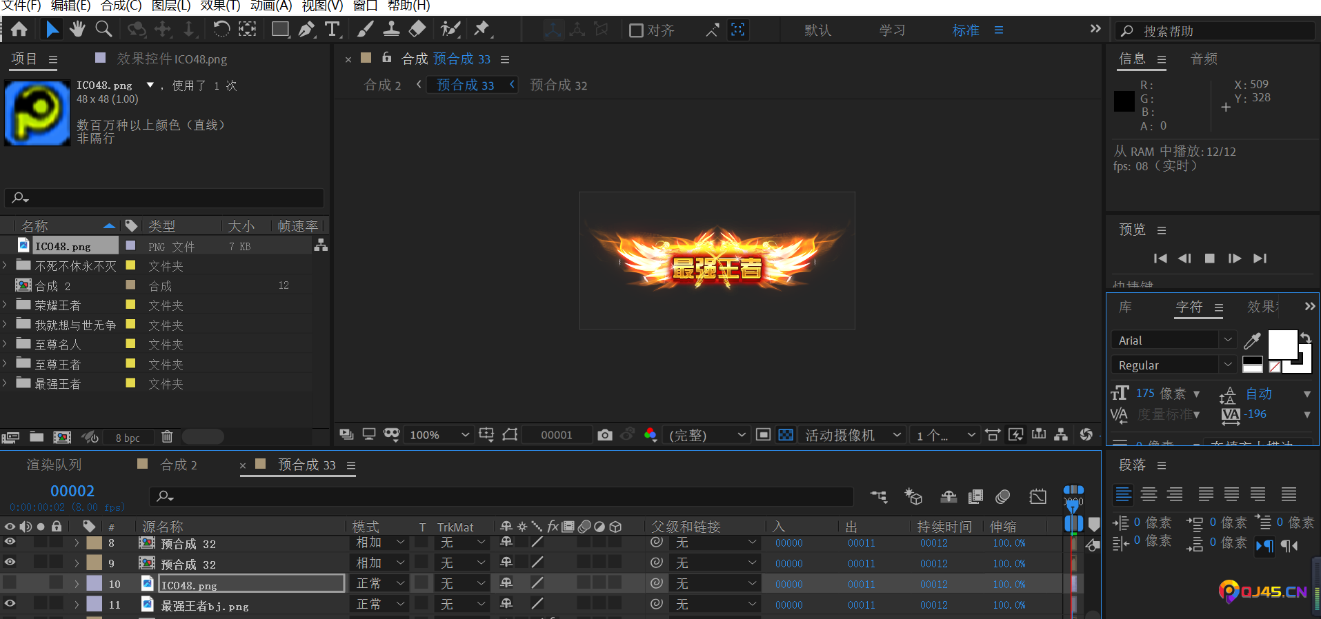This screenshot has height=619, width=1321.
Task: Toggle transparency grid in viewer
Action: [786, 435]
